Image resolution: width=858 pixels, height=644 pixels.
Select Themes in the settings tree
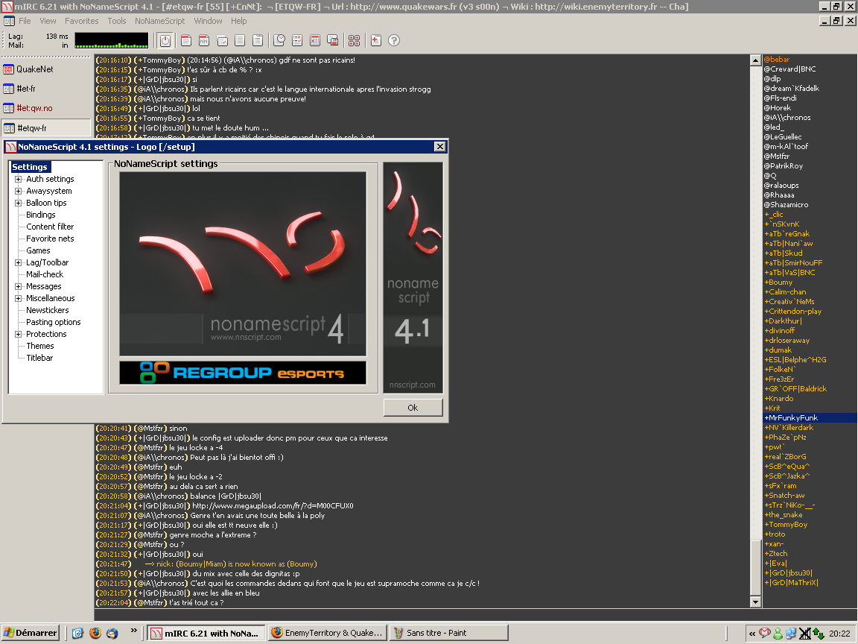[x=40, y=346]
